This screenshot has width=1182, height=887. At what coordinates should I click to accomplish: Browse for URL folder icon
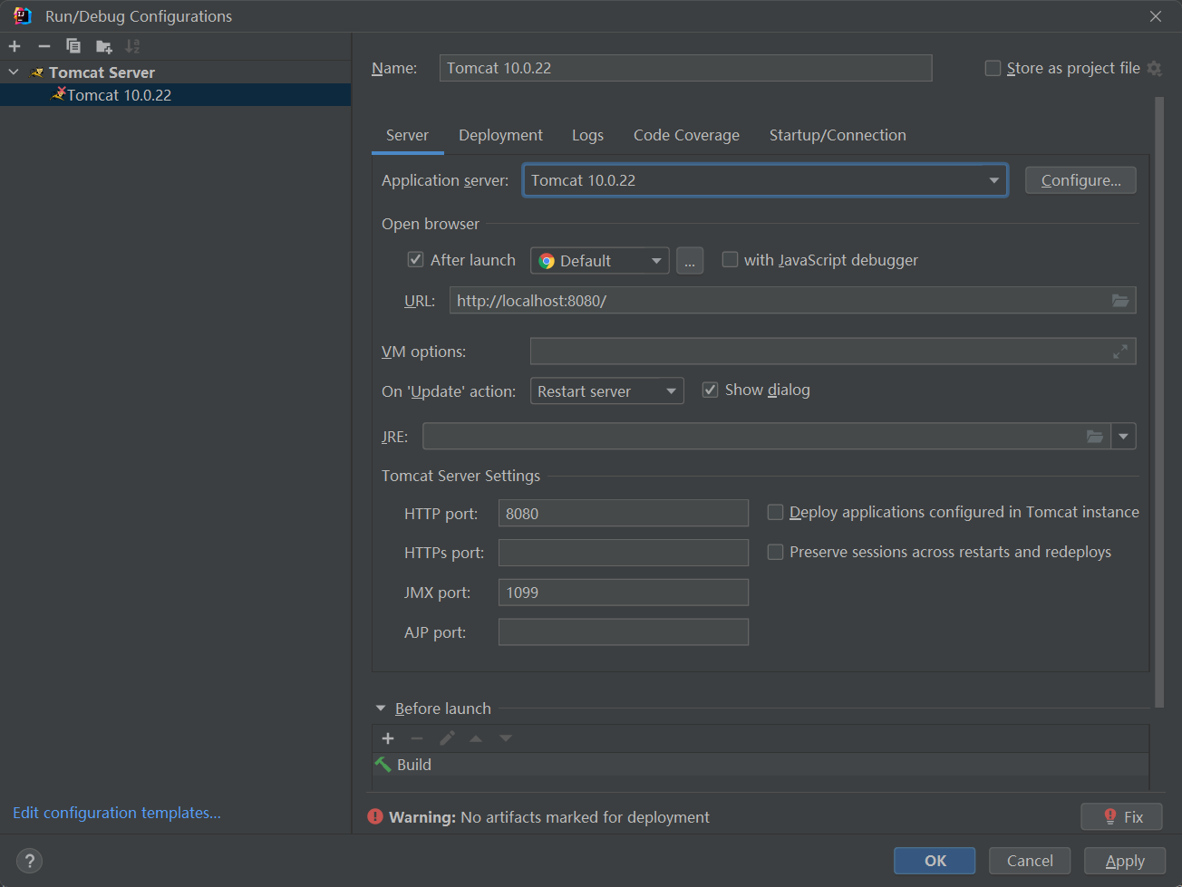click(1120, 301)
